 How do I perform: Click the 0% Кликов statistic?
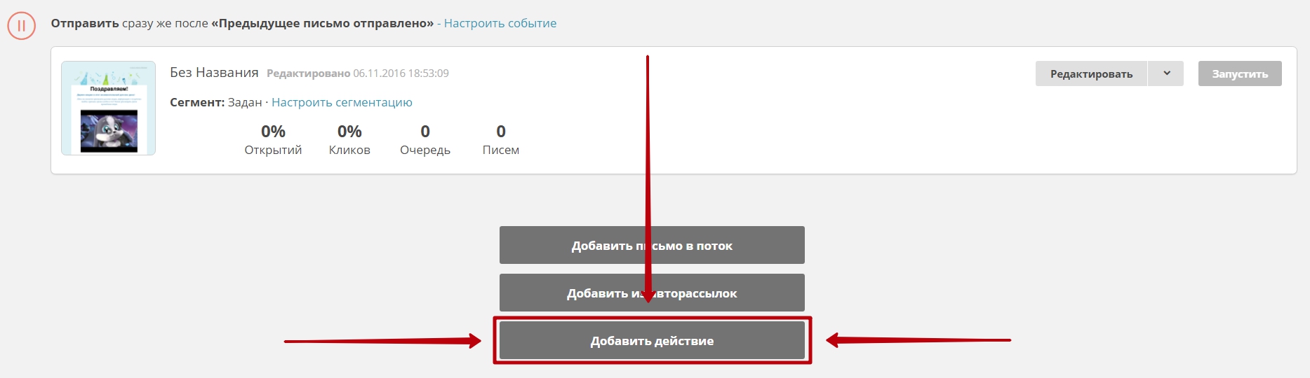(x=349, y=140)
